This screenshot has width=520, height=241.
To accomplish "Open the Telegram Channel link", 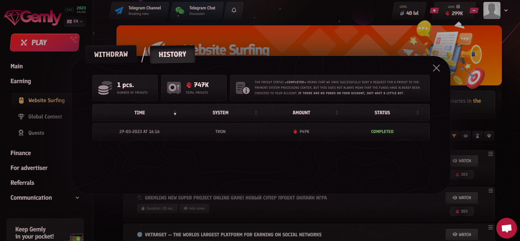I will [139, 10].
